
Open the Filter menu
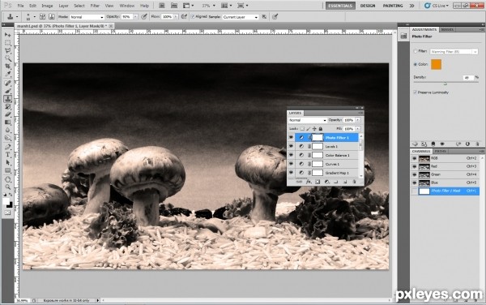pyautogui.click(x=95, y=6)
